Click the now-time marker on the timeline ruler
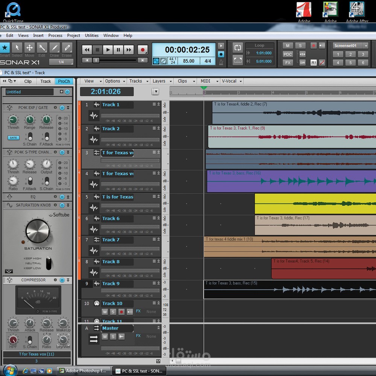 (x=204, y=88)
